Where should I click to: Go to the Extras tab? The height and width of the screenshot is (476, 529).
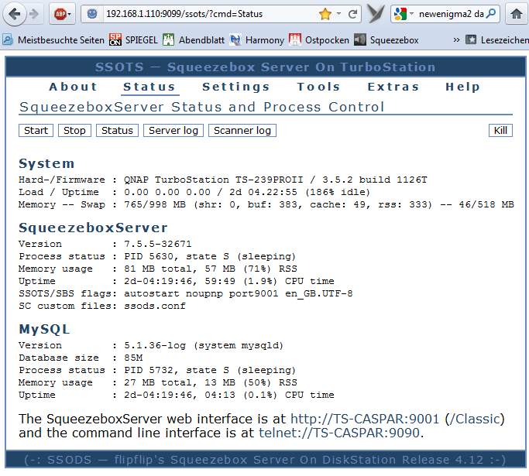click(x=393, y=87)
